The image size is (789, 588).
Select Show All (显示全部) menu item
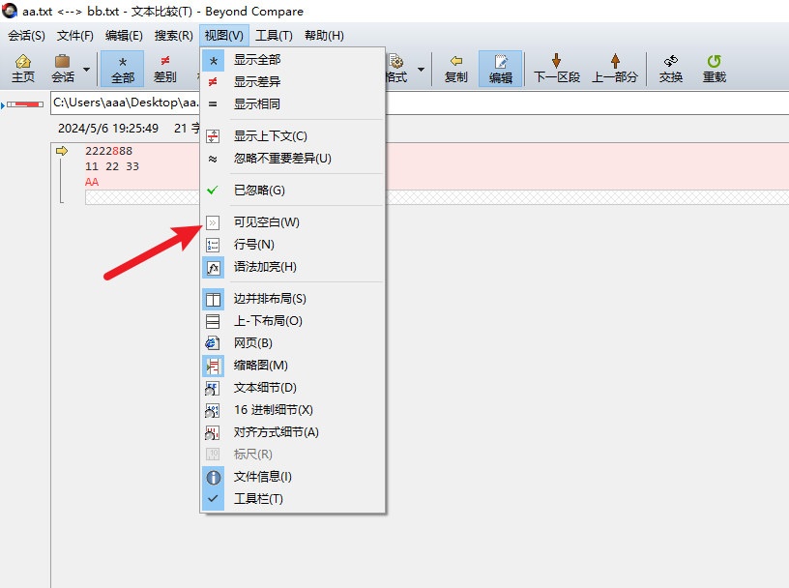pos(292,60)
